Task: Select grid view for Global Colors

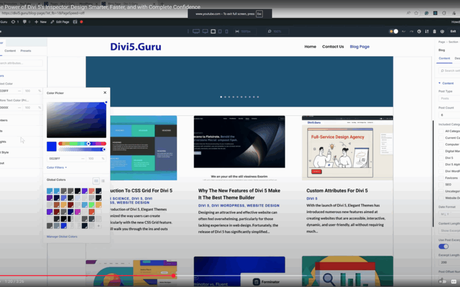Action: pos(96,181)
